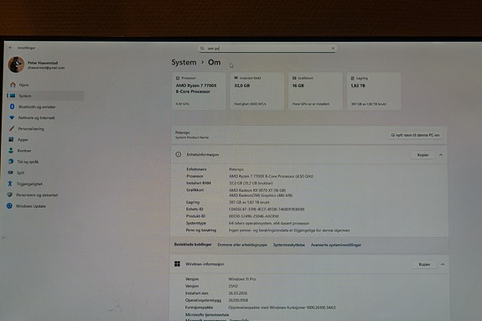
Task: Click the Funksjonspakke Opplevelsespakke value text
Action: [282, 308]
